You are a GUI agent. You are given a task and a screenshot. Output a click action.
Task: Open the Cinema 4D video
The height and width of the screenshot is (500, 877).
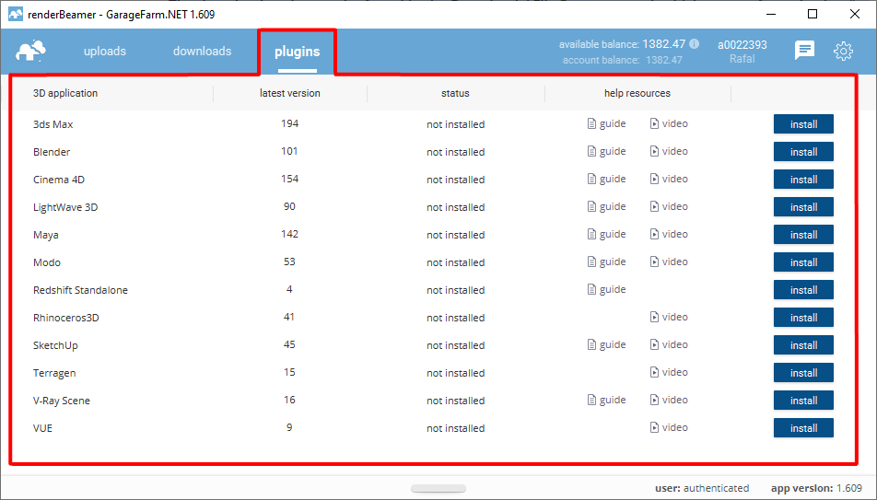pos(669,179)
